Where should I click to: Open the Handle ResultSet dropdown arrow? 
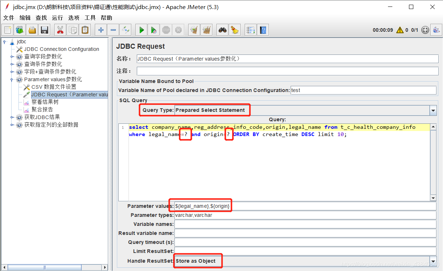[433, 261]
